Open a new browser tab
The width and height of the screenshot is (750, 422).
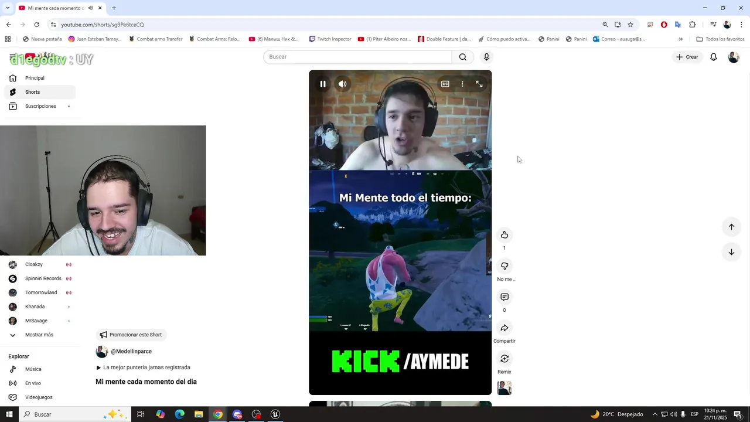click(x=114, y=8)
